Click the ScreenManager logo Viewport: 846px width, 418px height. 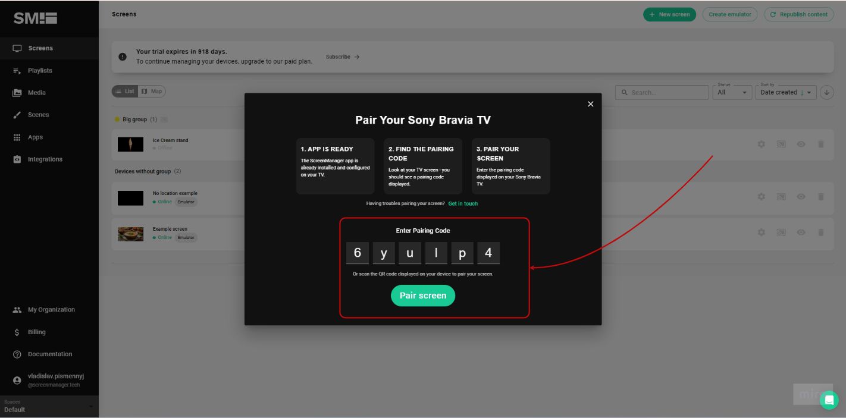click(35, 18)
